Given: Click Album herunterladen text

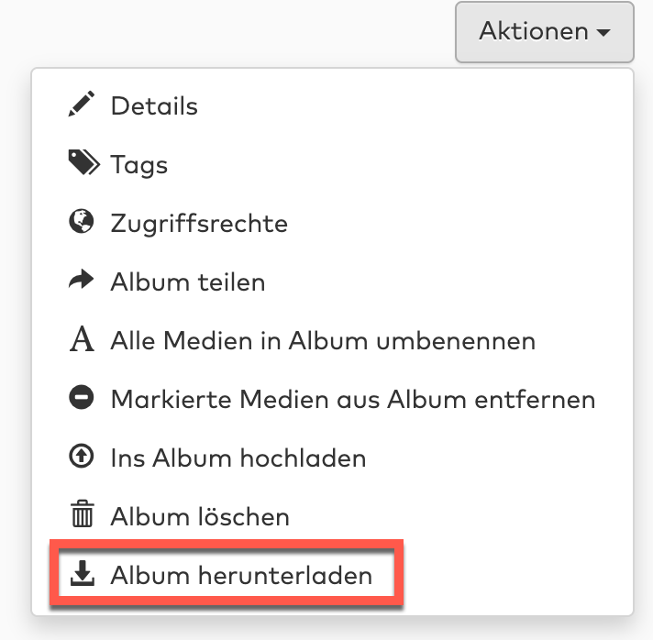Looking at the screenshot, I should click(x=241, y=576).
